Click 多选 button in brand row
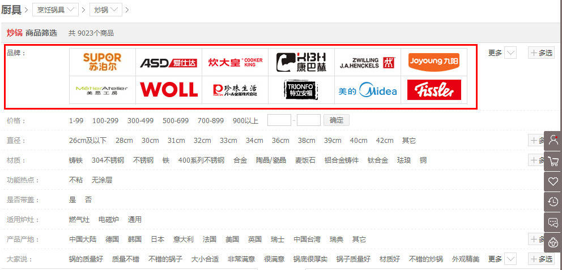The image size is (562, 270). pos(541,53)
